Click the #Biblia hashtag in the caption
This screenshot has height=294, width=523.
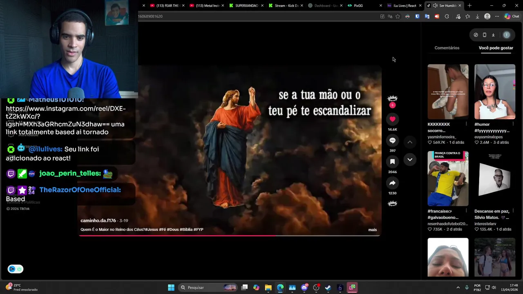186,229
